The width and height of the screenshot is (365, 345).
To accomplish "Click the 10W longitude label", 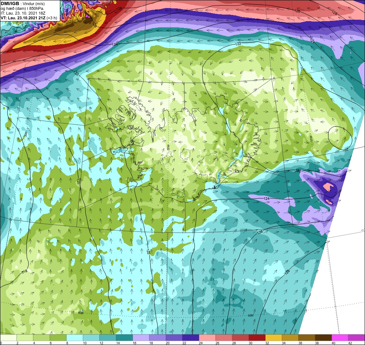I will (x=310, y=139).
